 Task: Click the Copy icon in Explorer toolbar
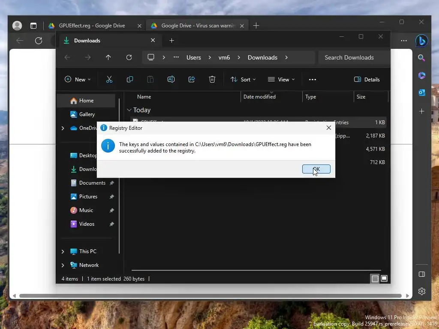click(x=129, y=79)
